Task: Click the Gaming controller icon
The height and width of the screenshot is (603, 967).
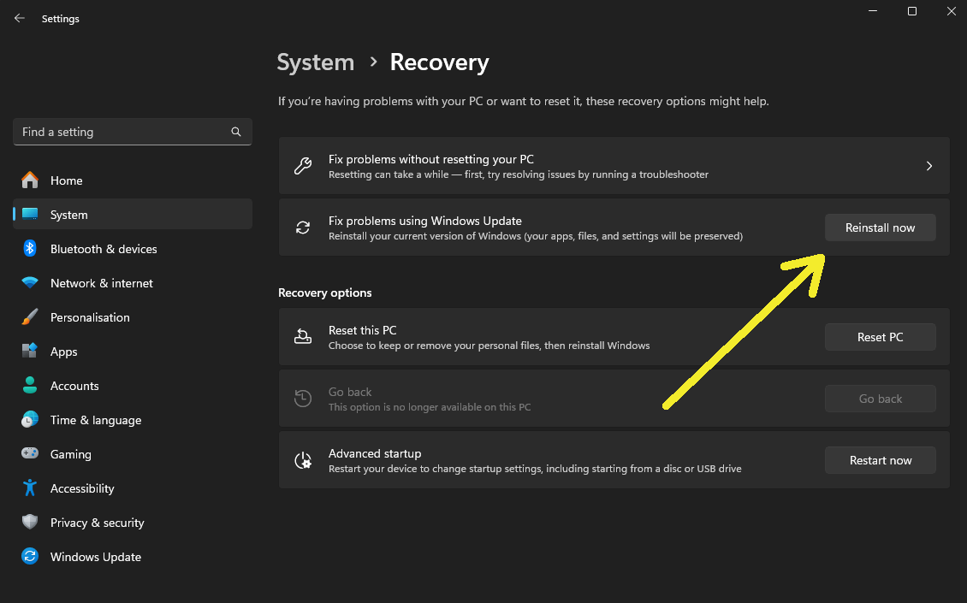Action: pyautogui.click(x=30, y=454)
